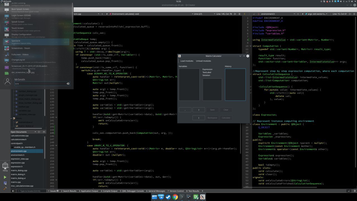This screenshot has width=357, height=201.
Task: Switch to Search Results output pane
Action: (x=69, y=191)
